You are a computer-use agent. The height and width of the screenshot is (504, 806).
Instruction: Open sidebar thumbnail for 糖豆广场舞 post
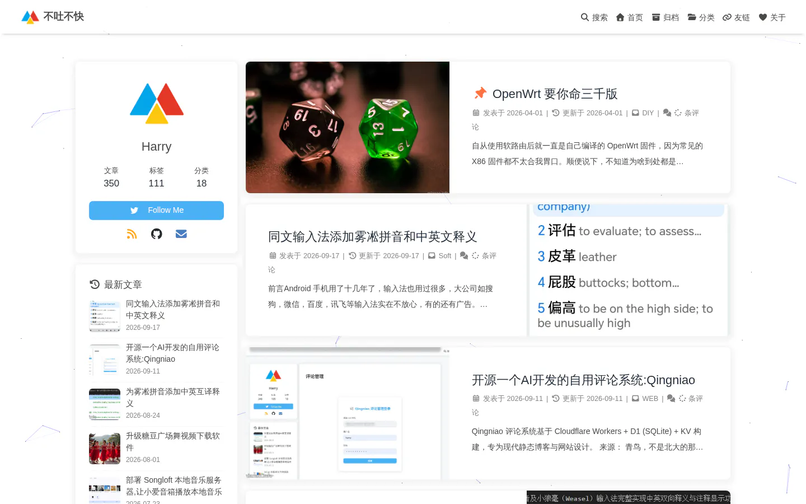pos(105,449)
